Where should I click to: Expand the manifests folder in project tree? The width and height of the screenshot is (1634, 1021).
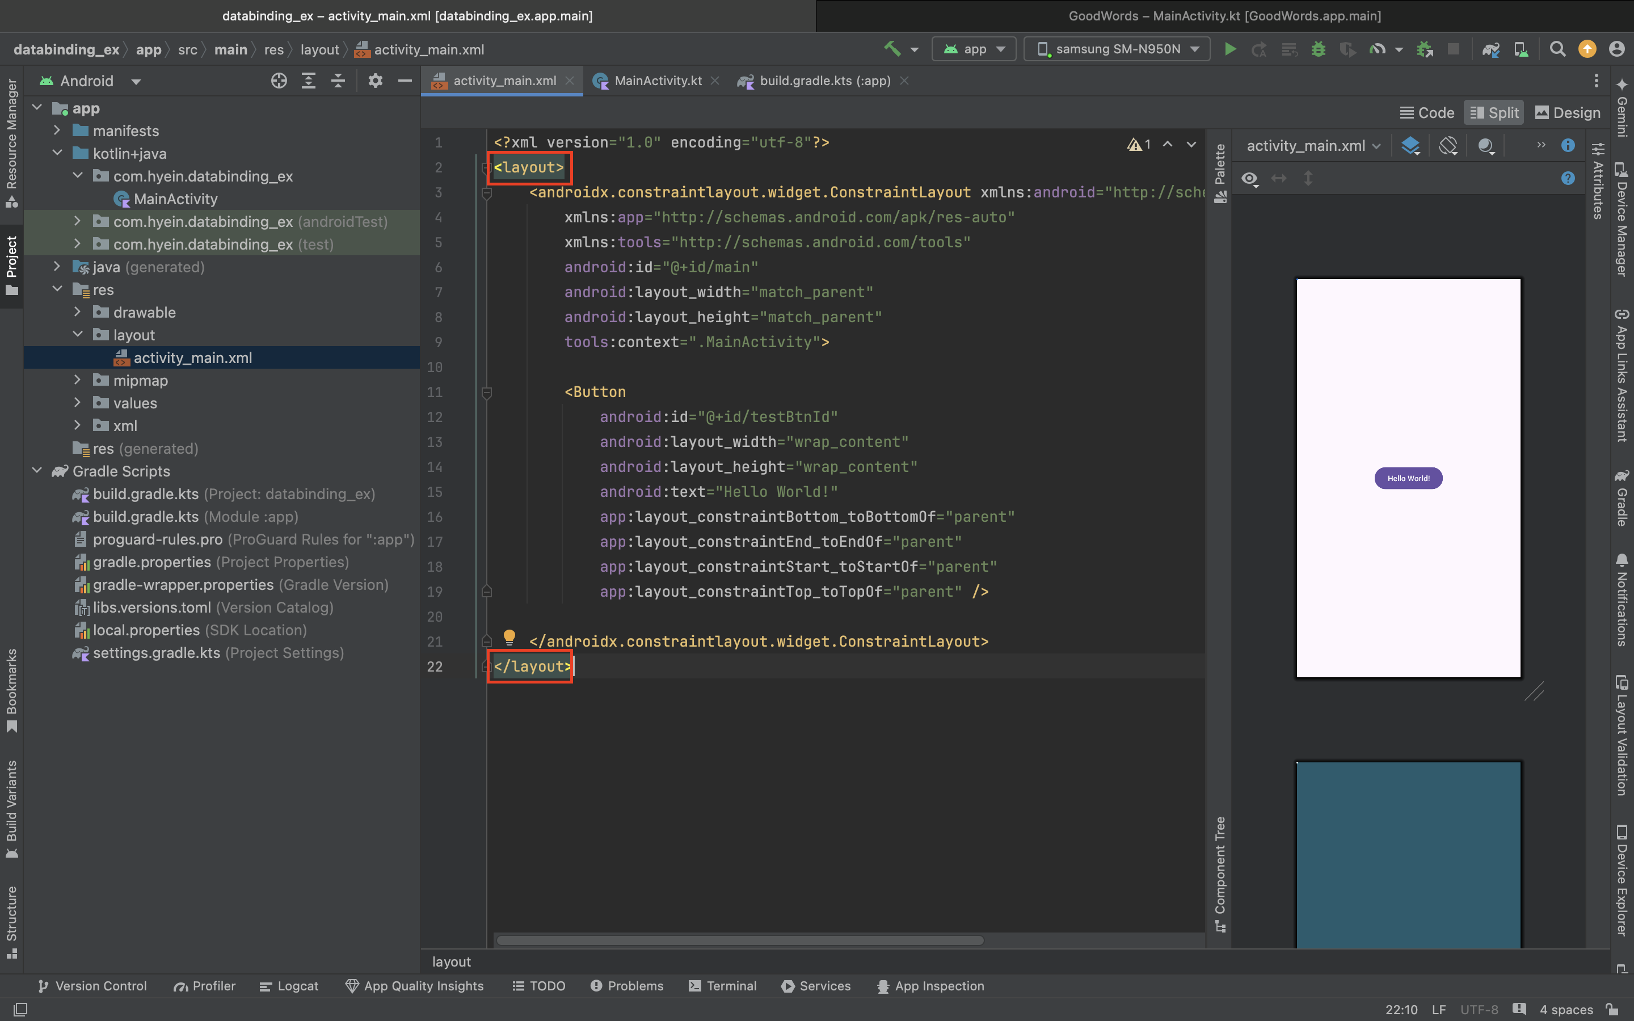click(57, 130)
